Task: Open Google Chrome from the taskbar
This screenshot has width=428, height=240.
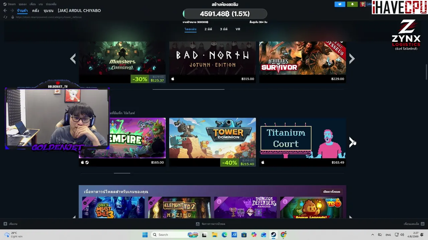Action: coord(283,235)
